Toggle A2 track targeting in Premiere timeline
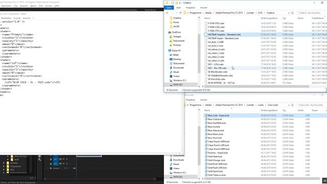The image size is (327, 184). coord(56,159)
